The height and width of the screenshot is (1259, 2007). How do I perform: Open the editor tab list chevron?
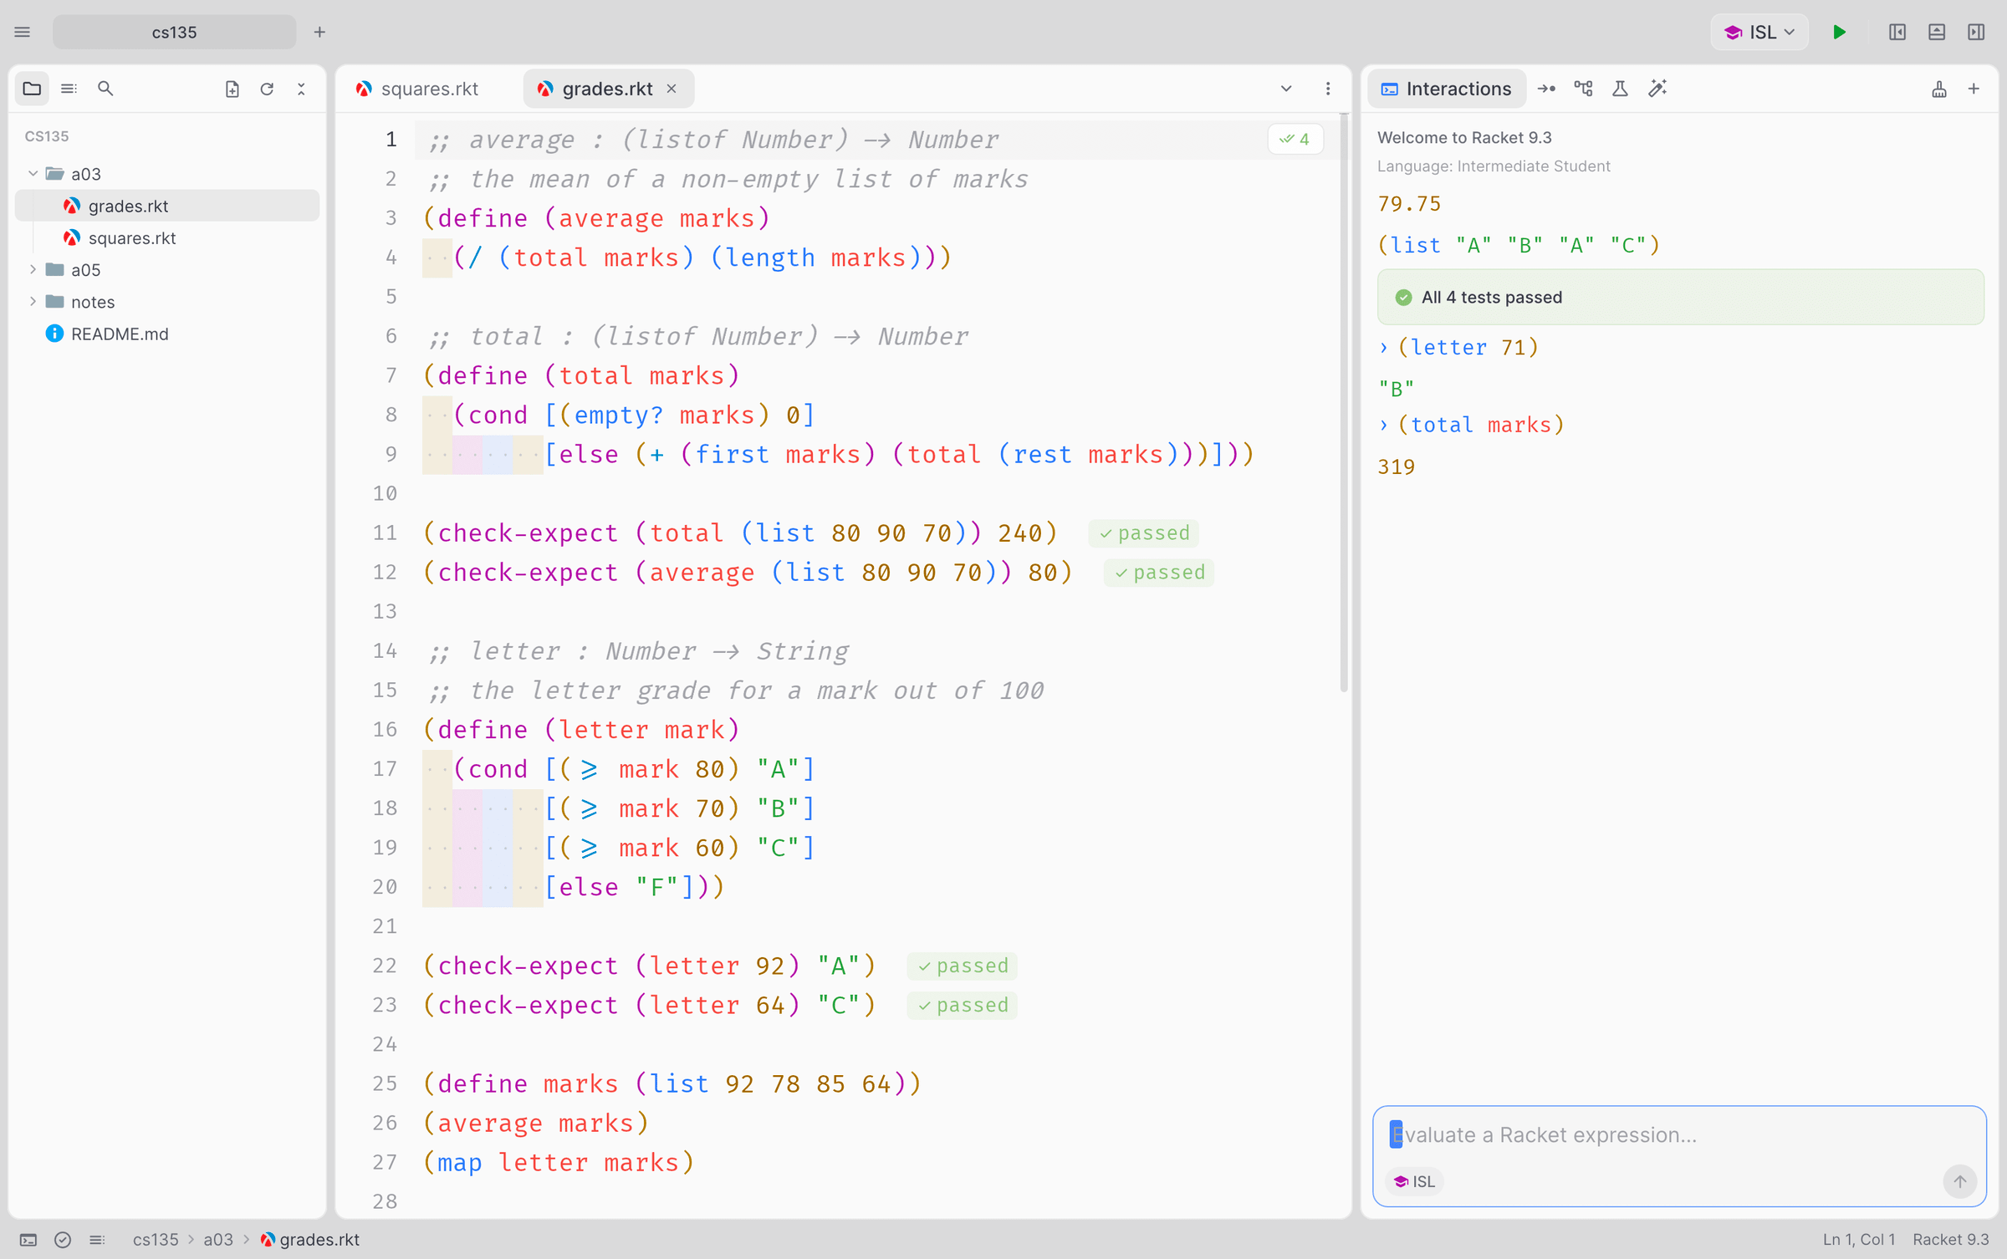click(1286, 89)
